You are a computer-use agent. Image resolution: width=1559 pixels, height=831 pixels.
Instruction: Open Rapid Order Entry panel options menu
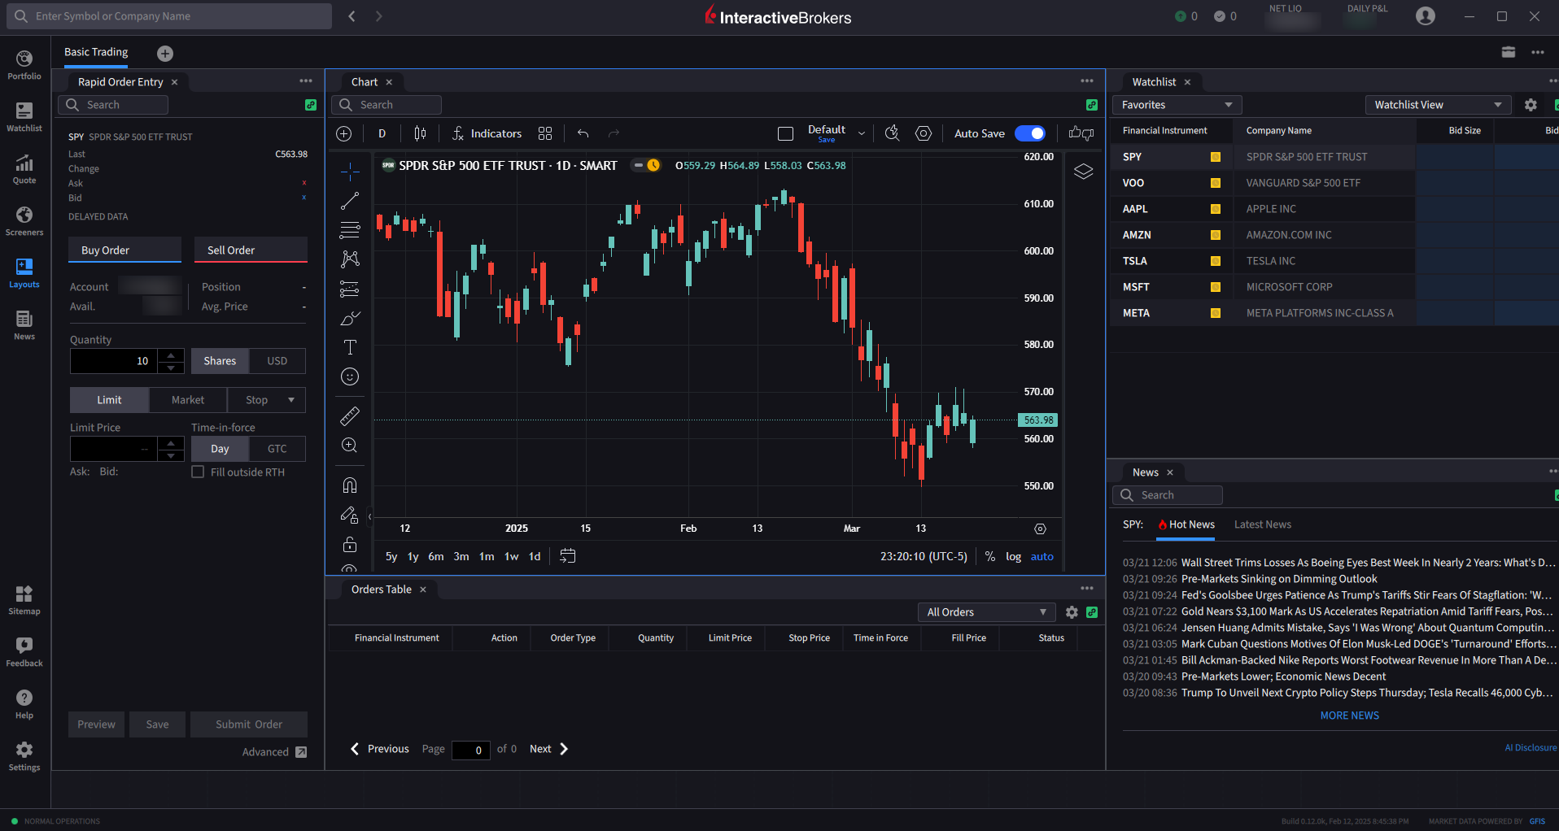(306, 81)
